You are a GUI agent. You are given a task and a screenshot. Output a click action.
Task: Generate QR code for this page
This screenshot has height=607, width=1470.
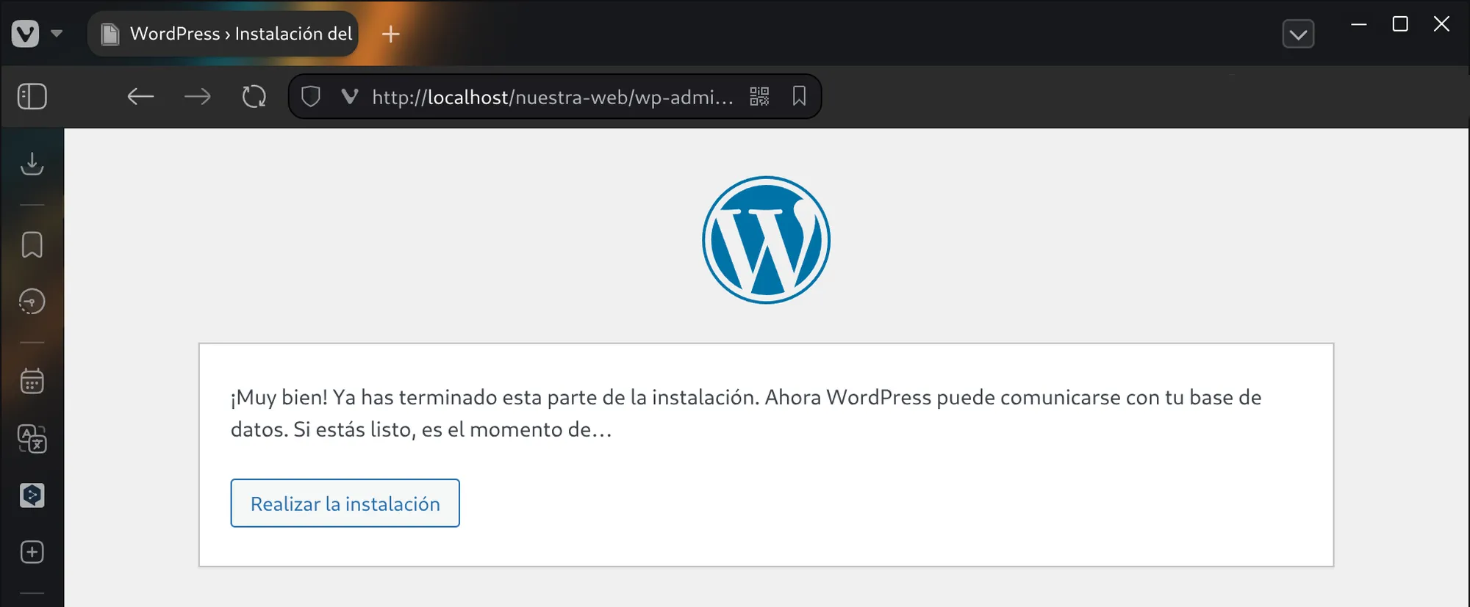click(x=759, y=97)
